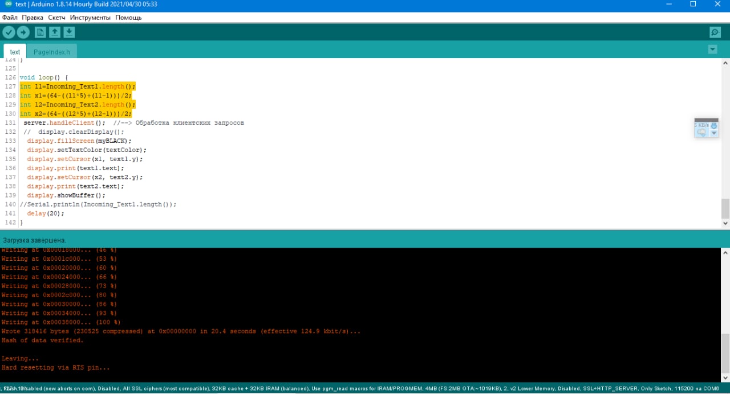Click the Arduino logo in the title bar

(7, 4)
